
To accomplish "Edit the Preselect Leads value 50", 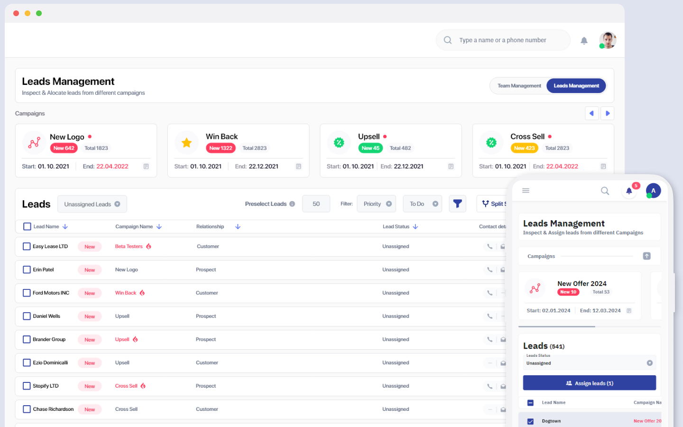I will click(x=316, y=204).
